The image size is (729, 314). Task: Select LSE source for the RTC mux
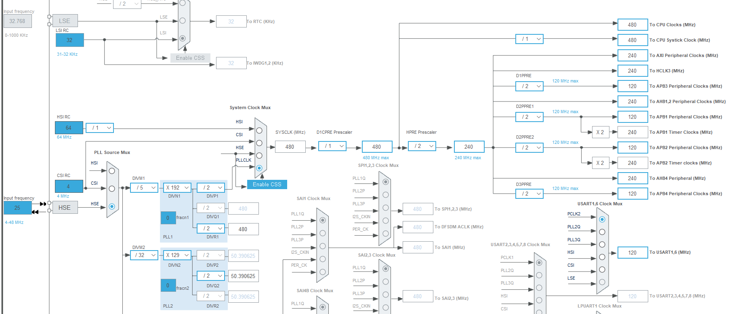click(183, 21)
